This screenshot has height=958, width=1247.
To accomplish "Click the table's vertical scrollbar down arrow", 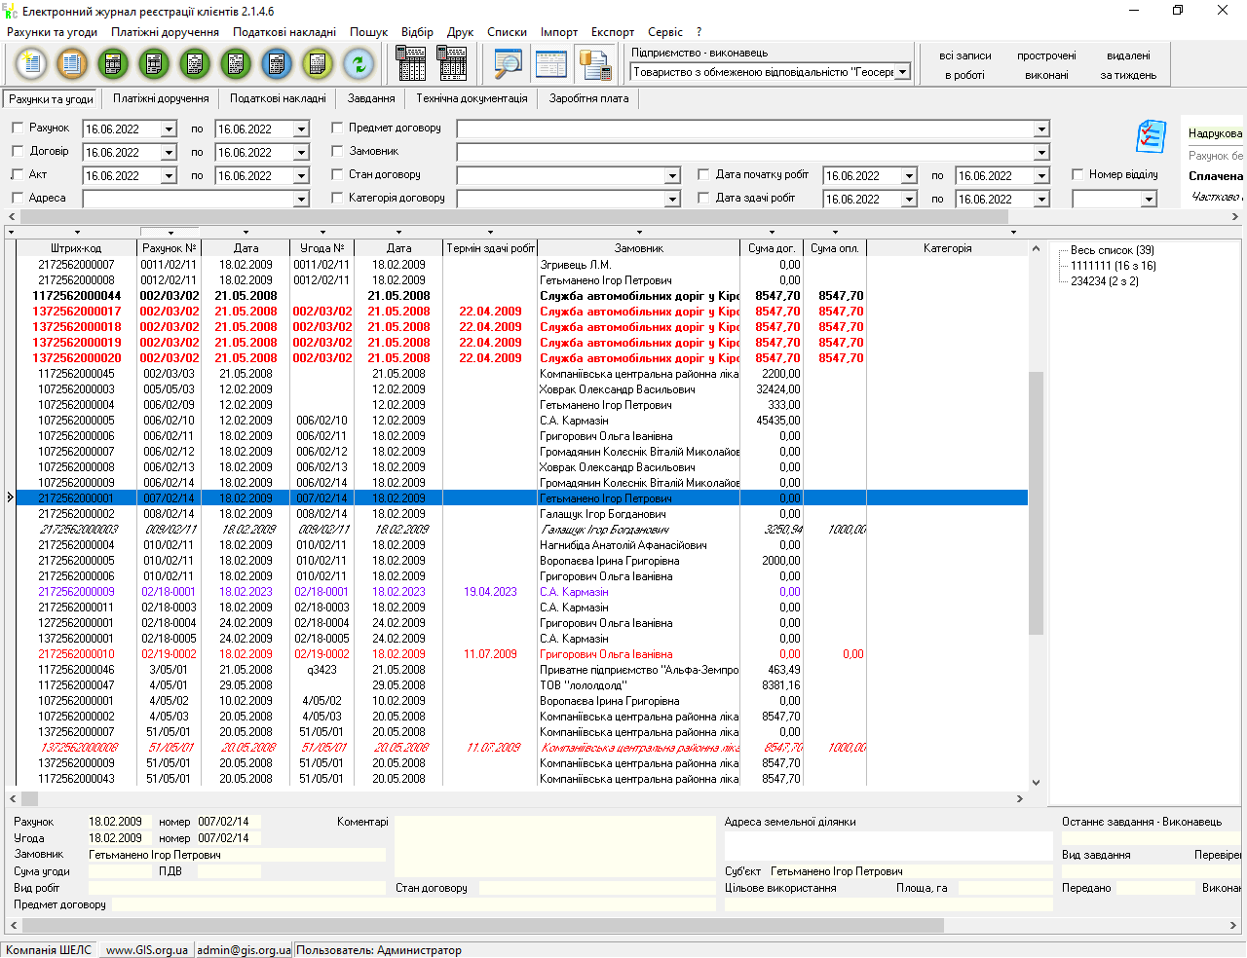I will point(1036,782).
